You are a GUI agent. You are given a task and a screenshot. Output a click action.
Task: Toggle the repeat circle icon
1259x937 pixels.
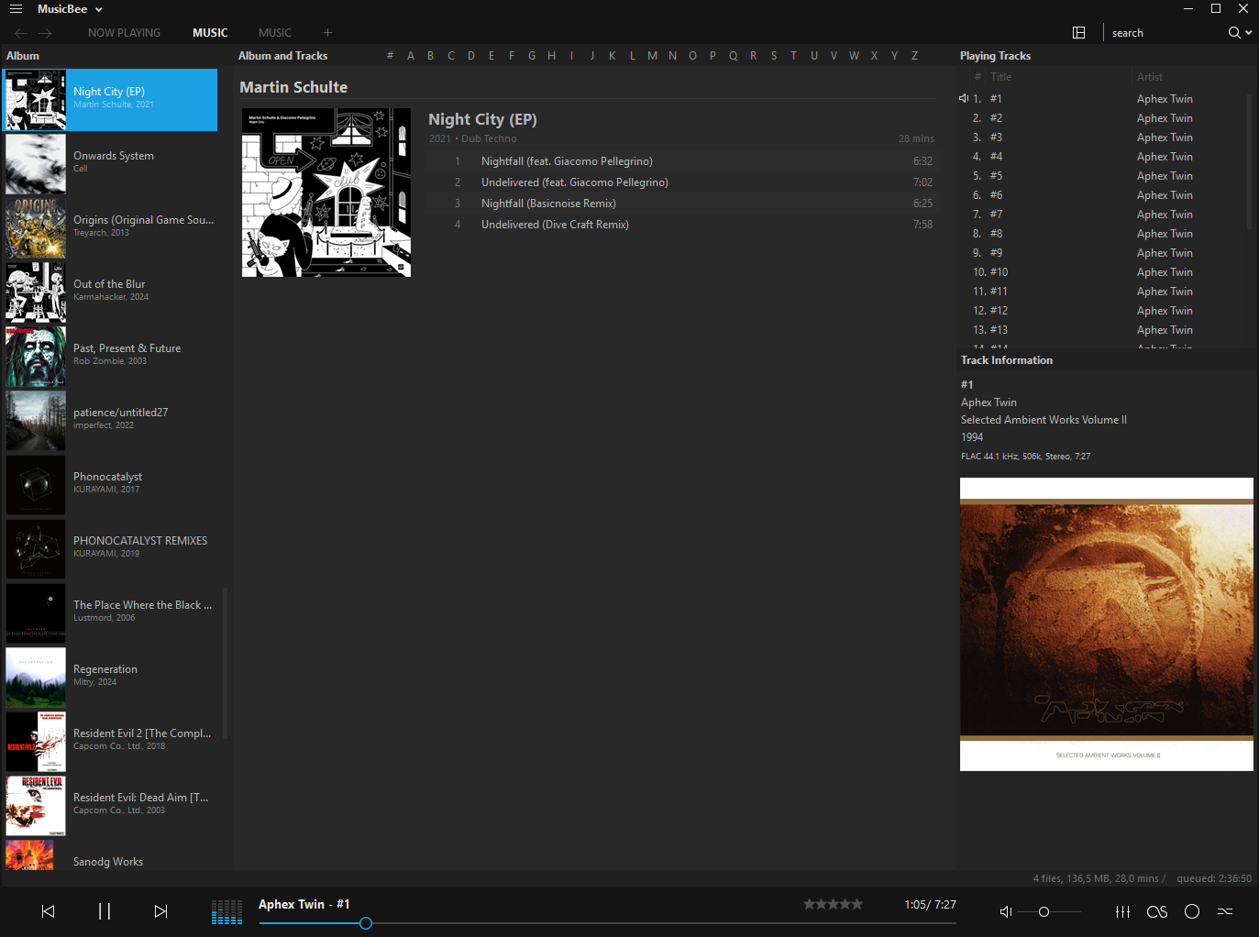pos(1192,911)
